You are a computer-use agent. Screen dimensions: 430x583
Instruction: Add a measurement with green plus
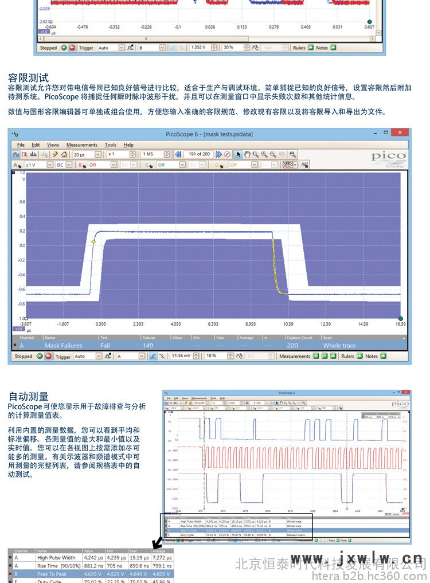[x=316, y=356]
